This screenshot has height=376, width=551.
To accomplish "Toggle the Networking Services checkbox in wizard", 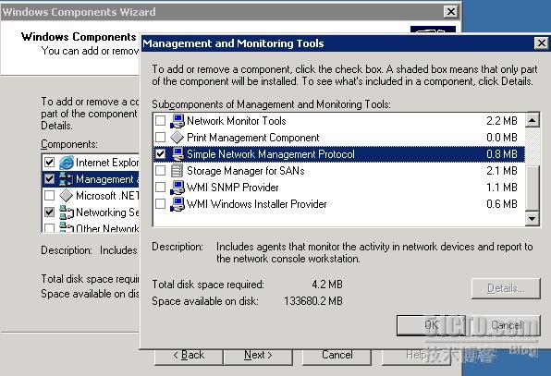I will [x=50, y=212].
